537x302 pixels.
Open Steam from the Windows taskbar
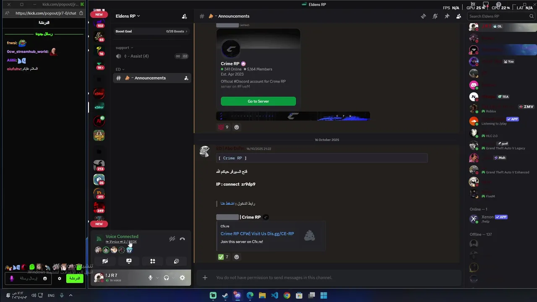[x=225, y=295]
